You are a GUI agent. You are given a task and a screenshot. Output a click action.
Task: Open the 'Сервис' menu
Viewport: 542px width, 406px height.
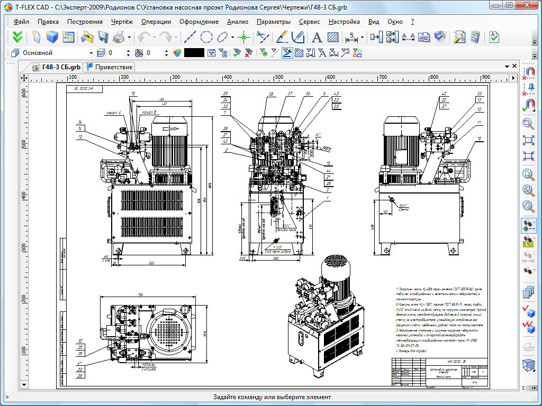tap(309, 22)
